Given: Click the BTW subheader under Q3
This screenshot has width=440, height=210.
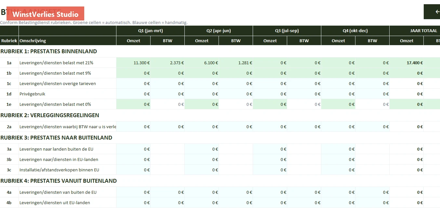Looking at the screenshot, I should 304,41.
